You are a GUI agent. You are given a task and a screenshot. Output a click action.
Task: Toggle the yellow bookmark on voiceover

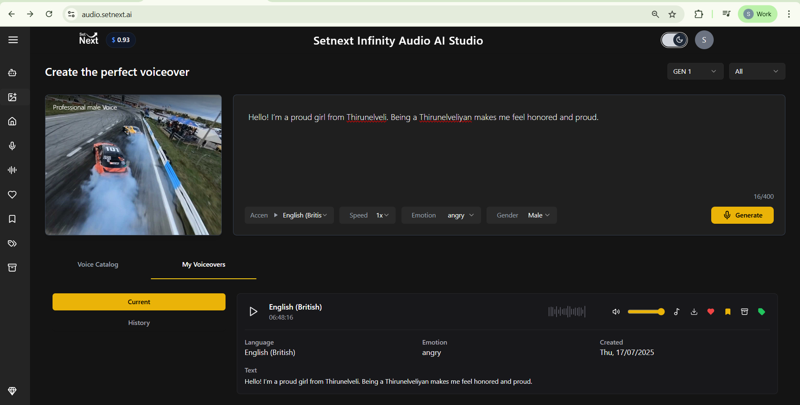728,312
